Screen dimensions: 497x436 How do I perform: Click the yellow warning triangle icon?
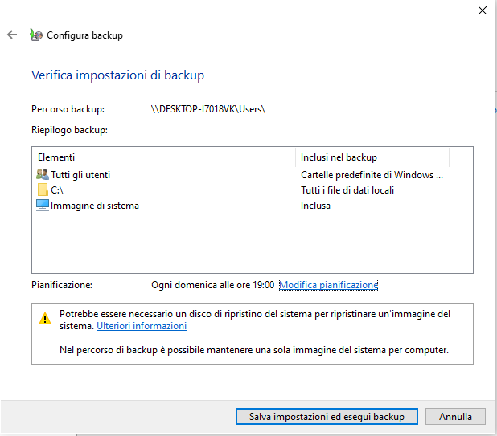tap(45, 319)
